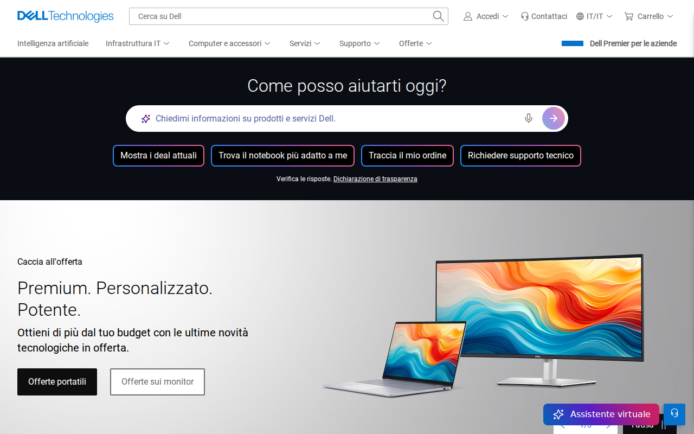The width and height of the screenshot is (694, 434).
Task: Click the sparkle icon on Assistente virtuale
Action: pyautogui.click(x=558, y=414)
